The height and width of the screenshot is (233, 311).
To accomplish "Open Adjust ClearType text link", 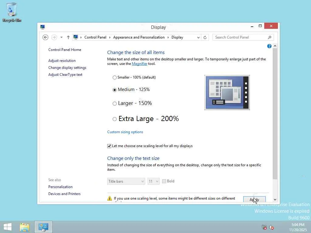I will pyautogui.click(x=65, y=75).
